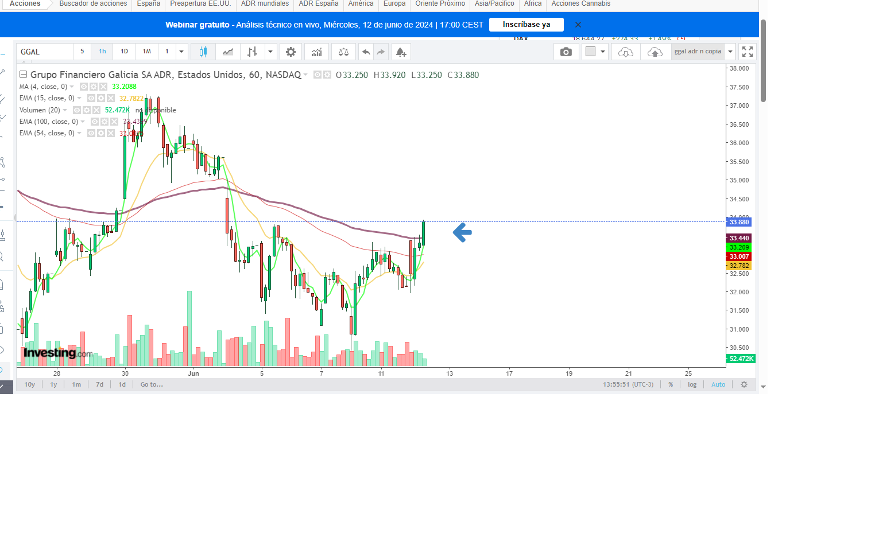This screenshot has width=875, height=553.
Task: Expand the EMA (15, close, 0) dropdown arrow
Action: tap(79, 98)
